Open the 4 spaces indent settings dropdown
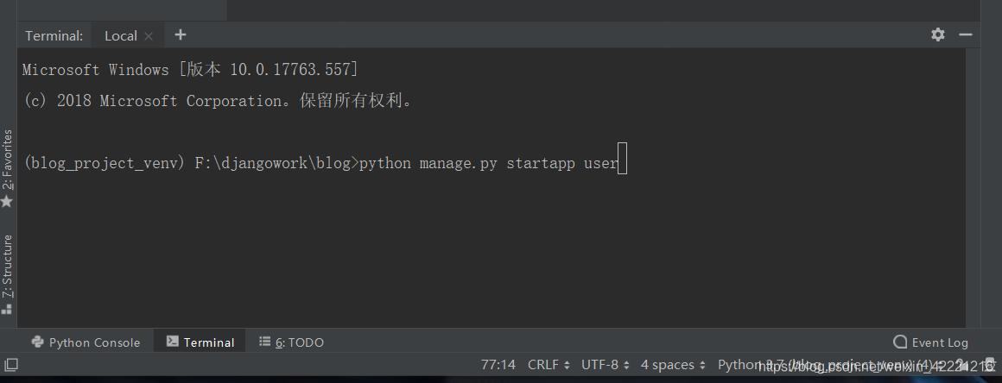 673,365
